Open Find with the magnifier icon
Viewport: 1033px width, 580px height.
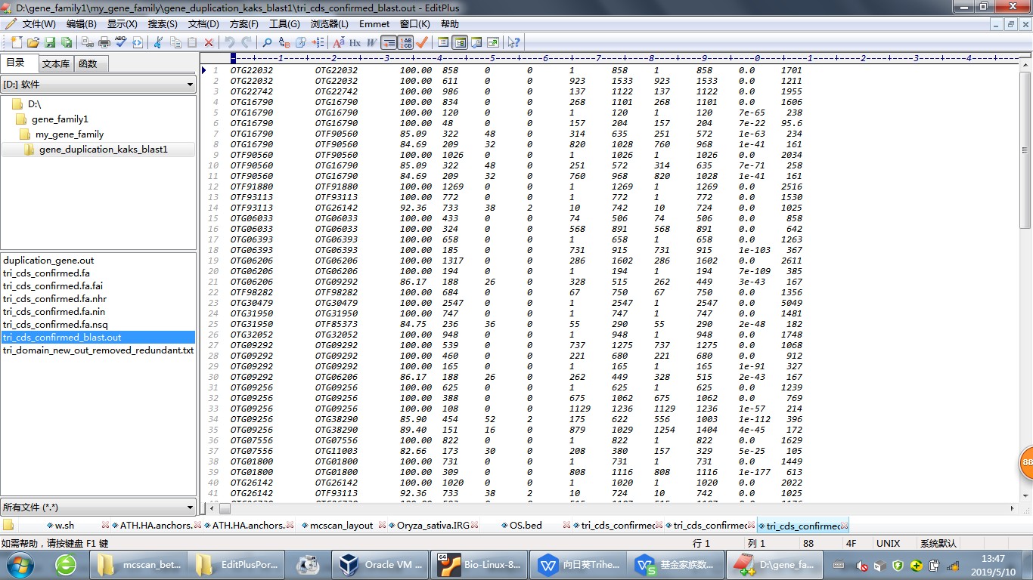267,43
